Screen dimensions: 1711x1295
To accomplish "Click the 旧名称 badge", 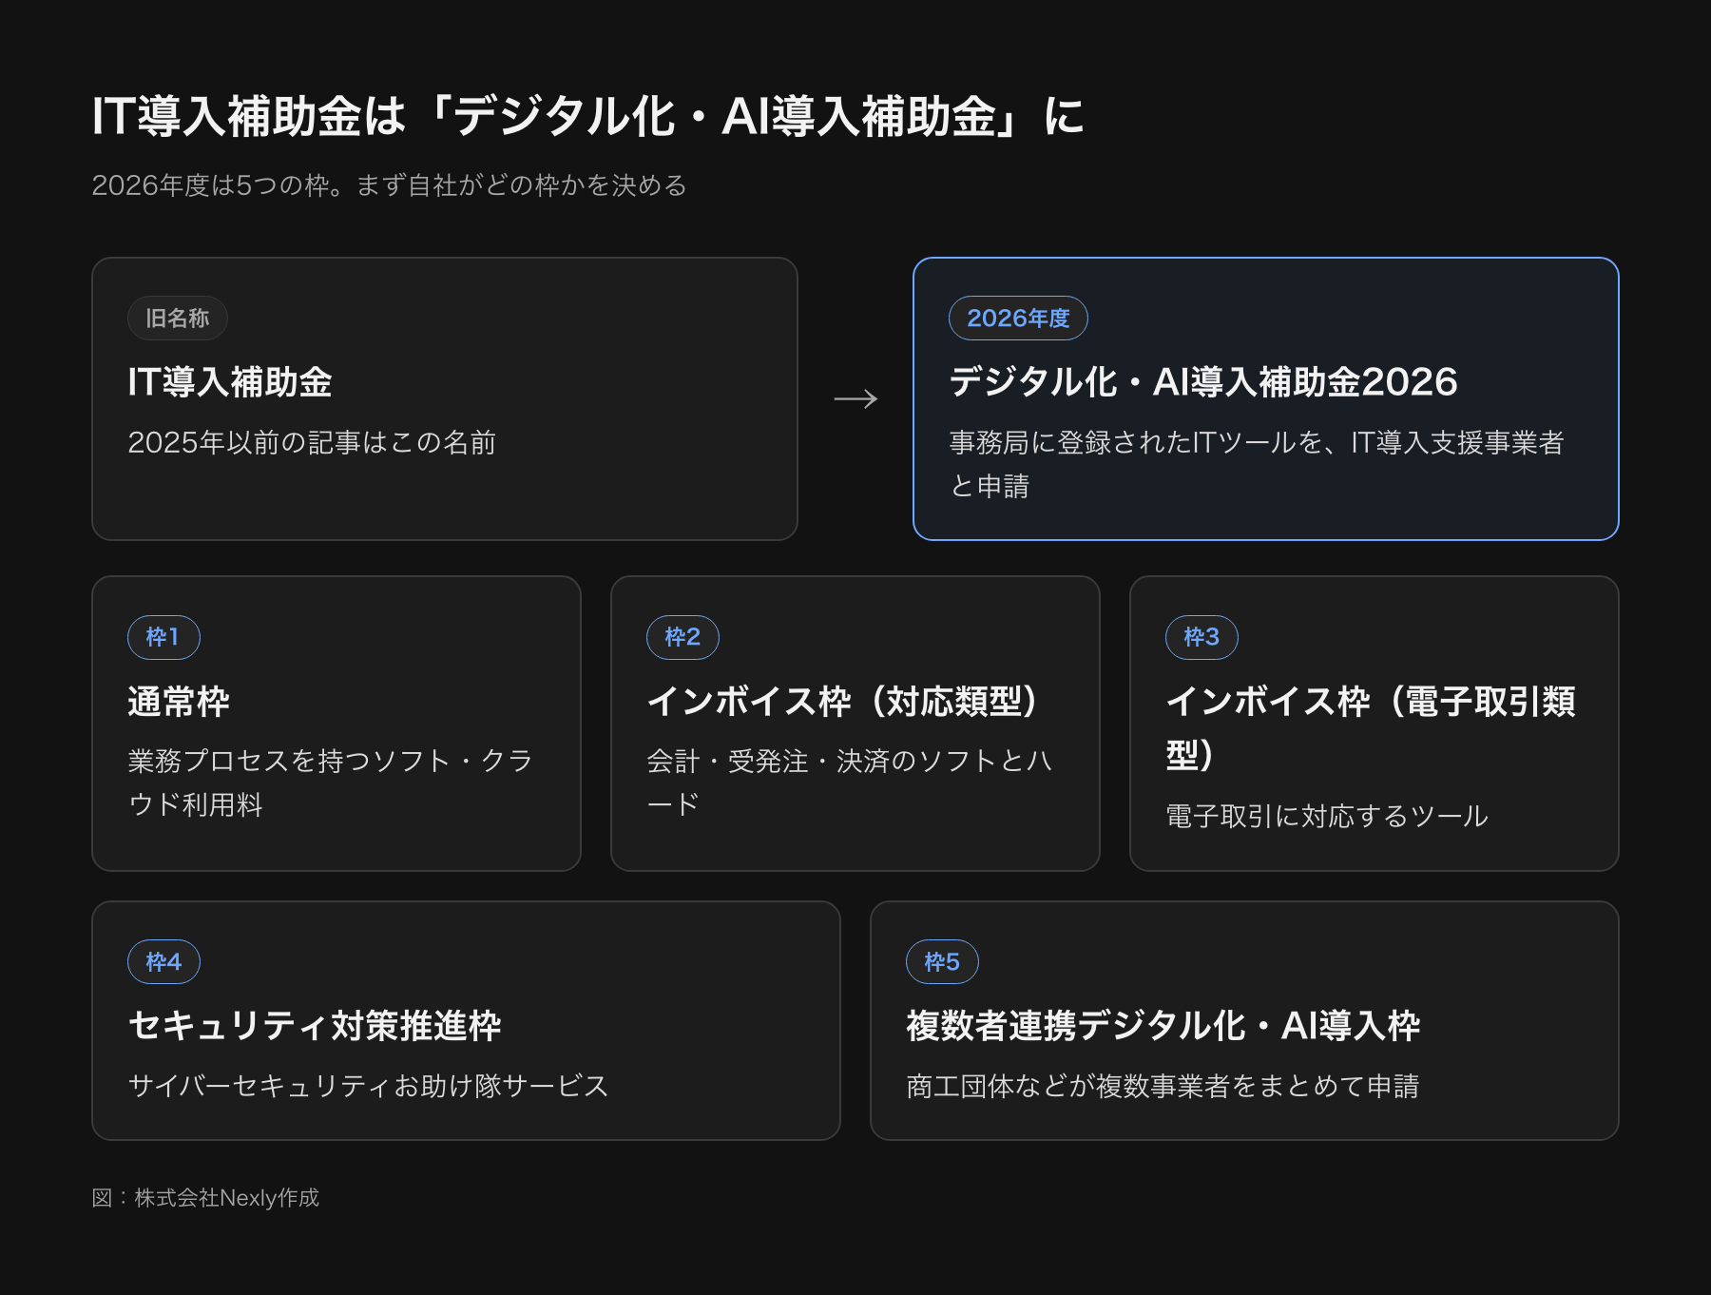I will [177, 319].
